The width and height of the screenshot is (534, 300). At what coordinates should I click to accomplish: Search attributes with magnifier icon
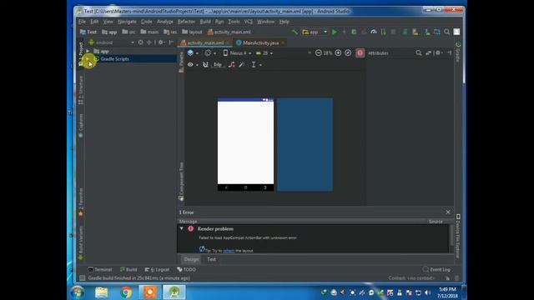419,53
